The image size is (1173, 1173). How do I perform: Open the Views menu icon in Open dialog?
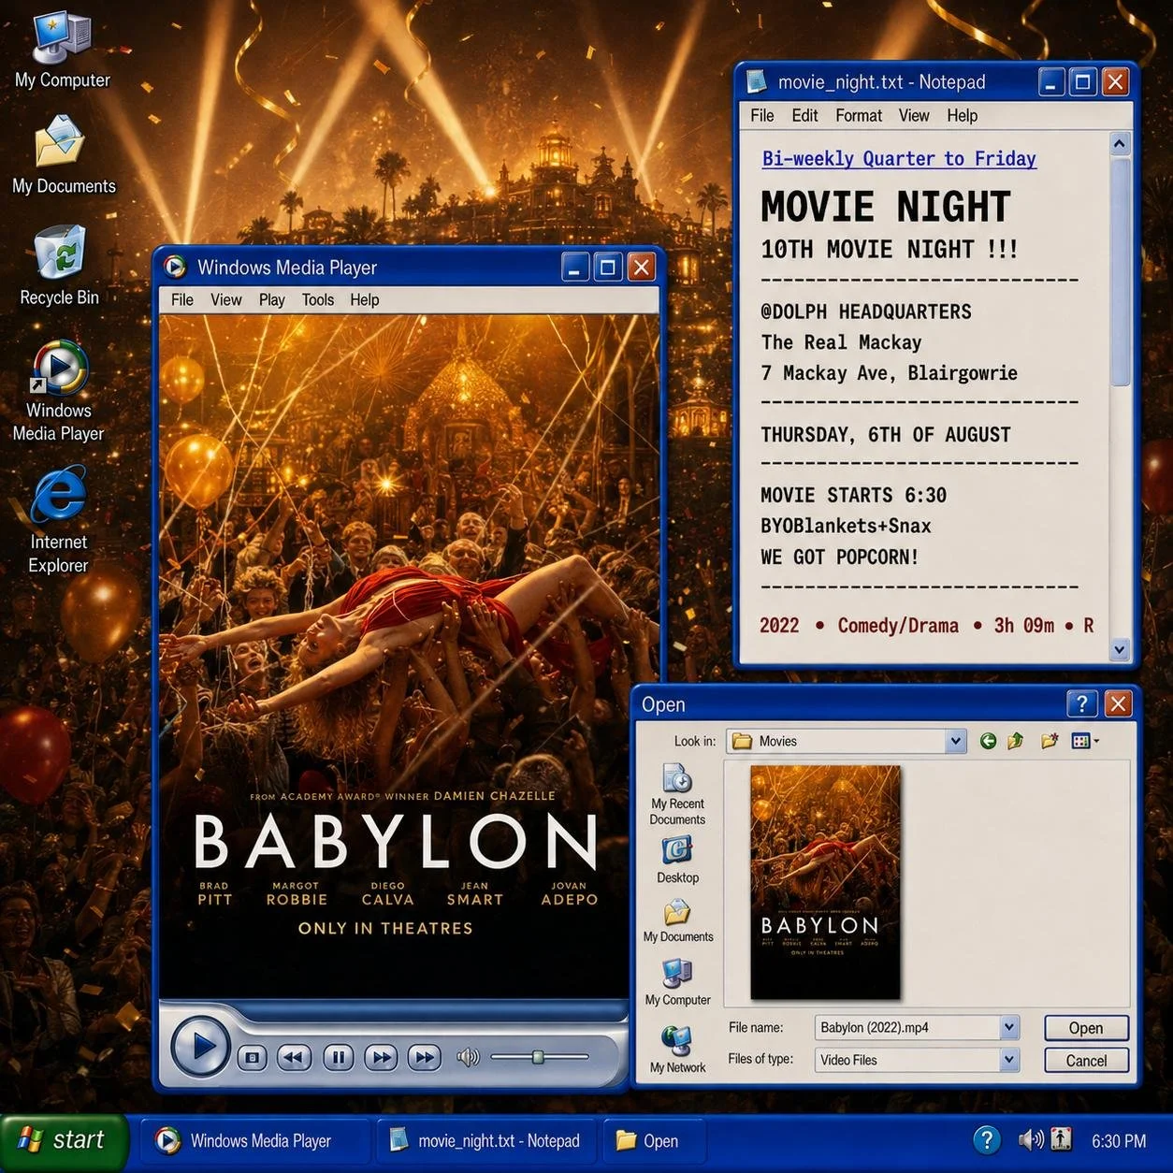pos(1085,741)
